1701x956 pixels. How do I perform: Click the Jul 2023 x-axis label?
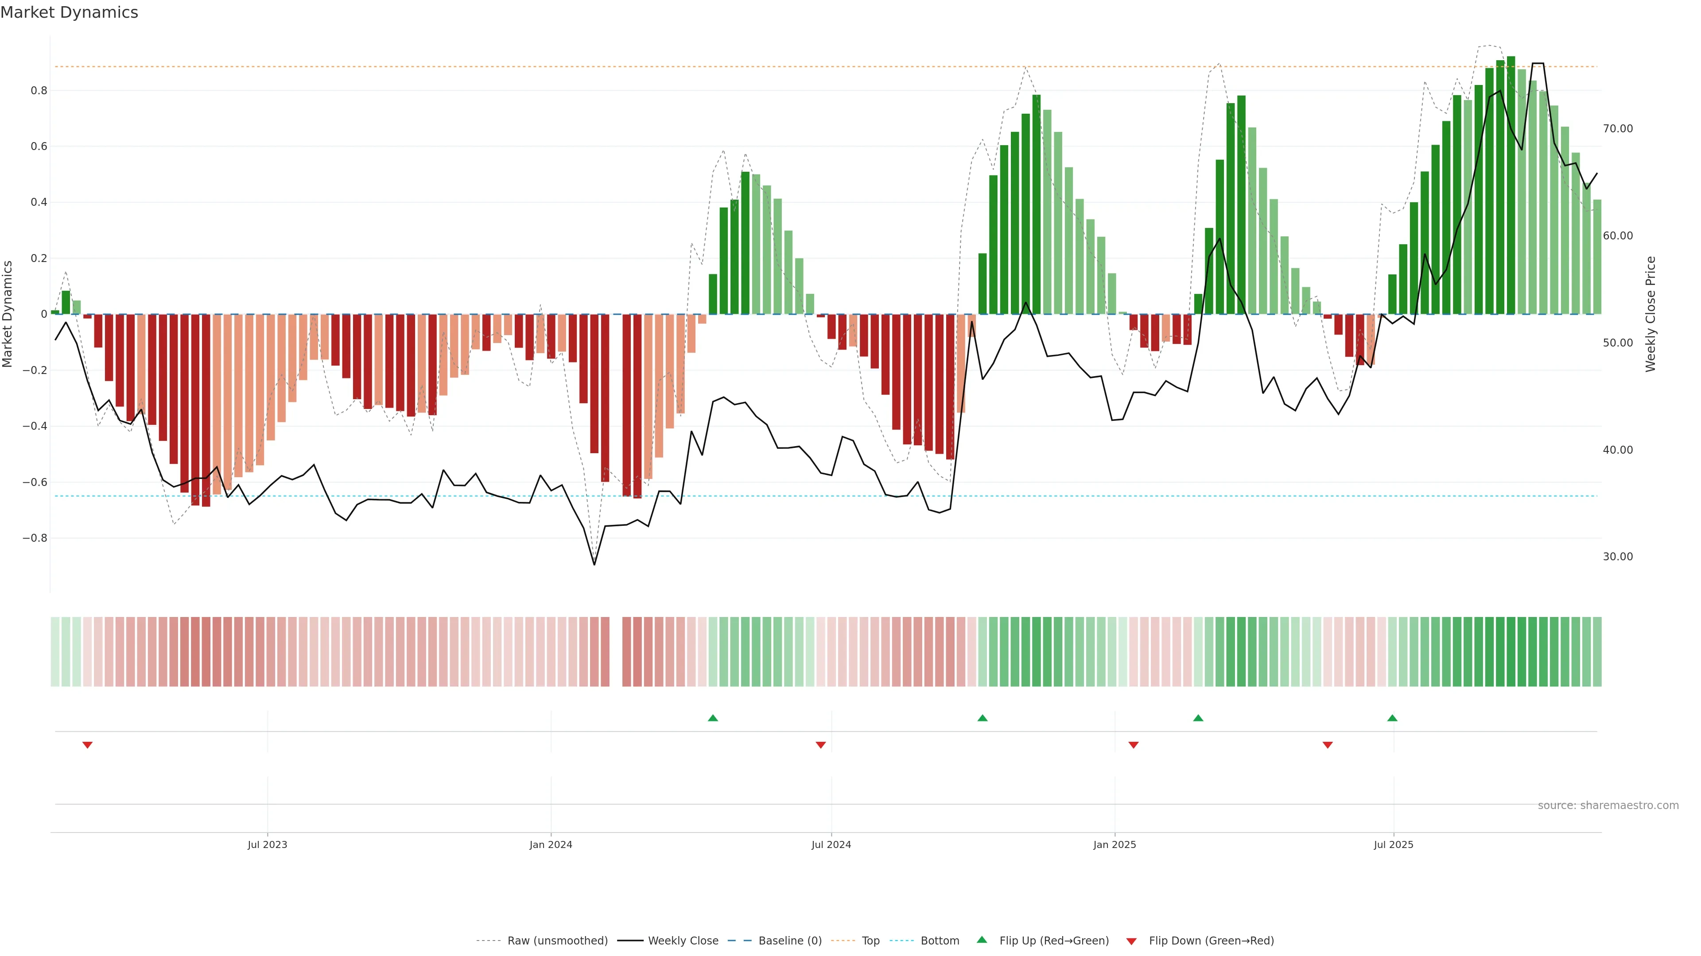point(268,845)
